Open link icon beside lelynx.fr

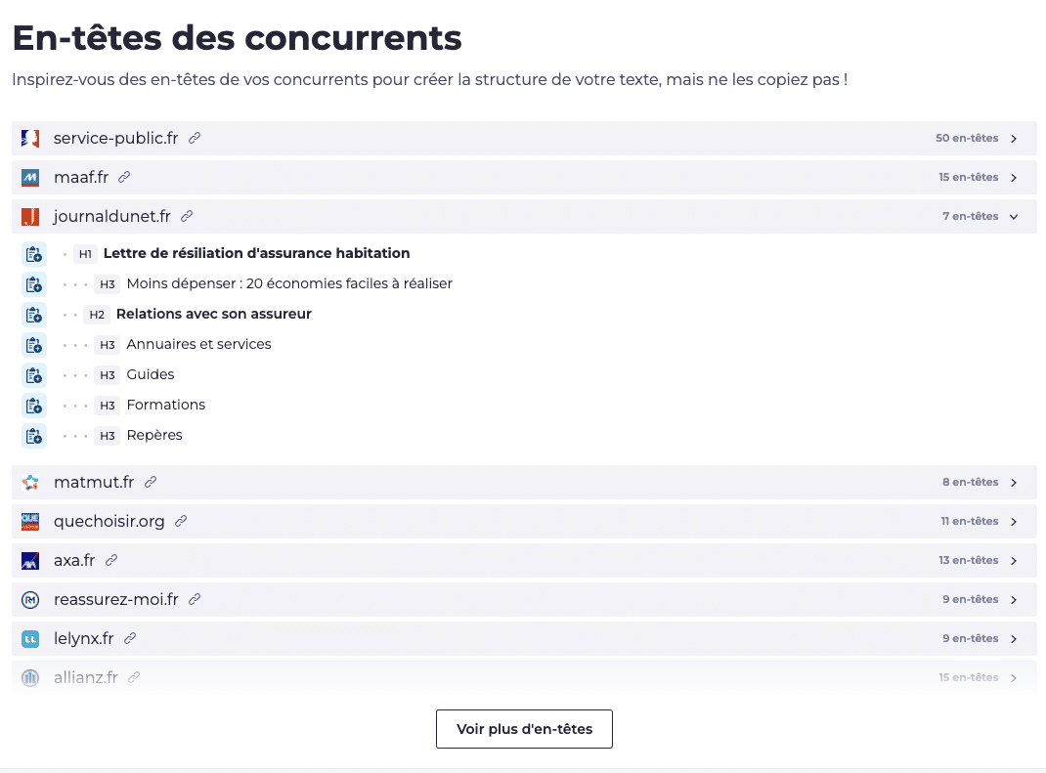pyautogui.click(x=130, y=639)
